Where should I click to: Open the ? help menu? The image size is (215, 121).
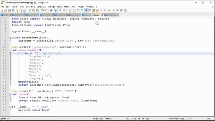tap(96, 7)
